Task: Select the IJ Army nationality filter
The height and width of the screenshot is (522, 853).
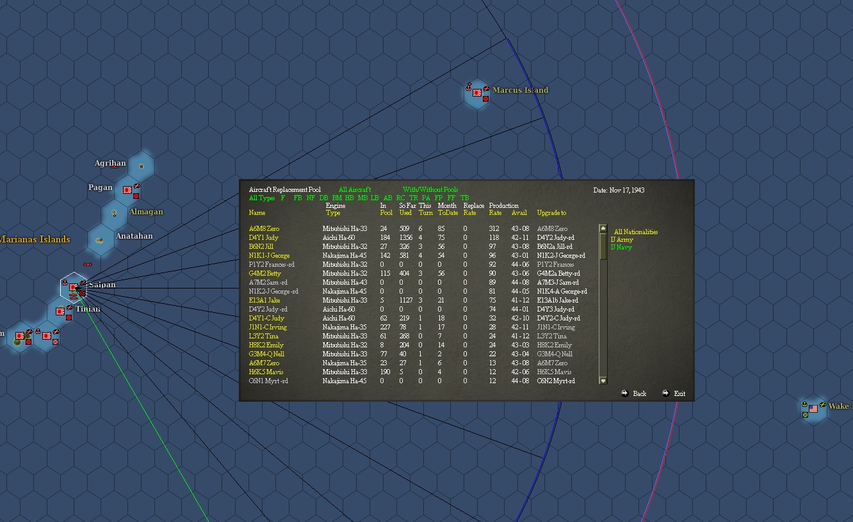Action: coord(621,240)
